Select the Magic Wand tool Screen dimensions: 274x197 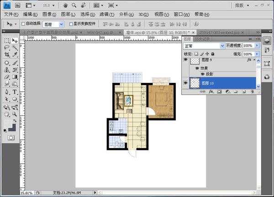(15, 47)
